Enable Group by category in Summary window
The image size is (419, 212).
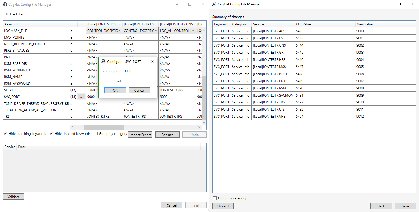coord(215,198)
